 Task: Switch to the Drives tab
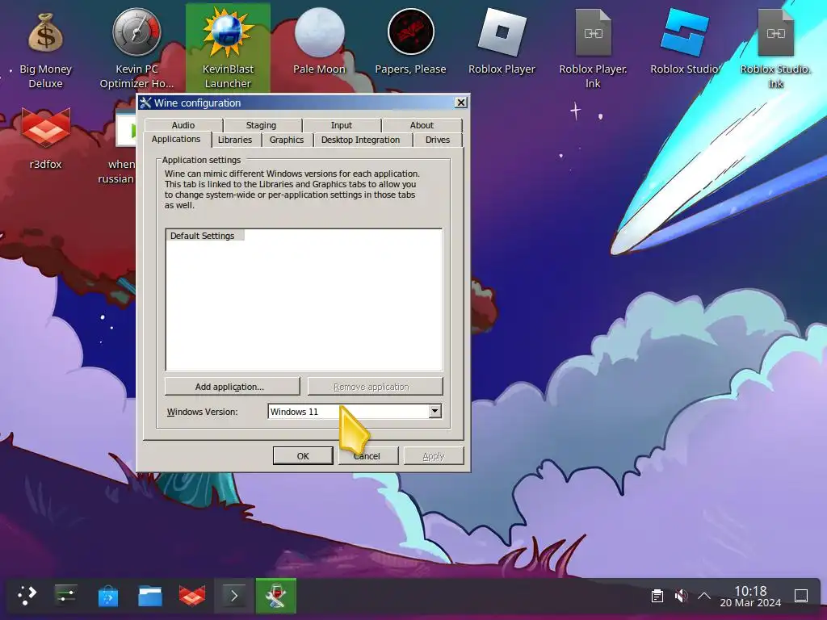[438, 140]
